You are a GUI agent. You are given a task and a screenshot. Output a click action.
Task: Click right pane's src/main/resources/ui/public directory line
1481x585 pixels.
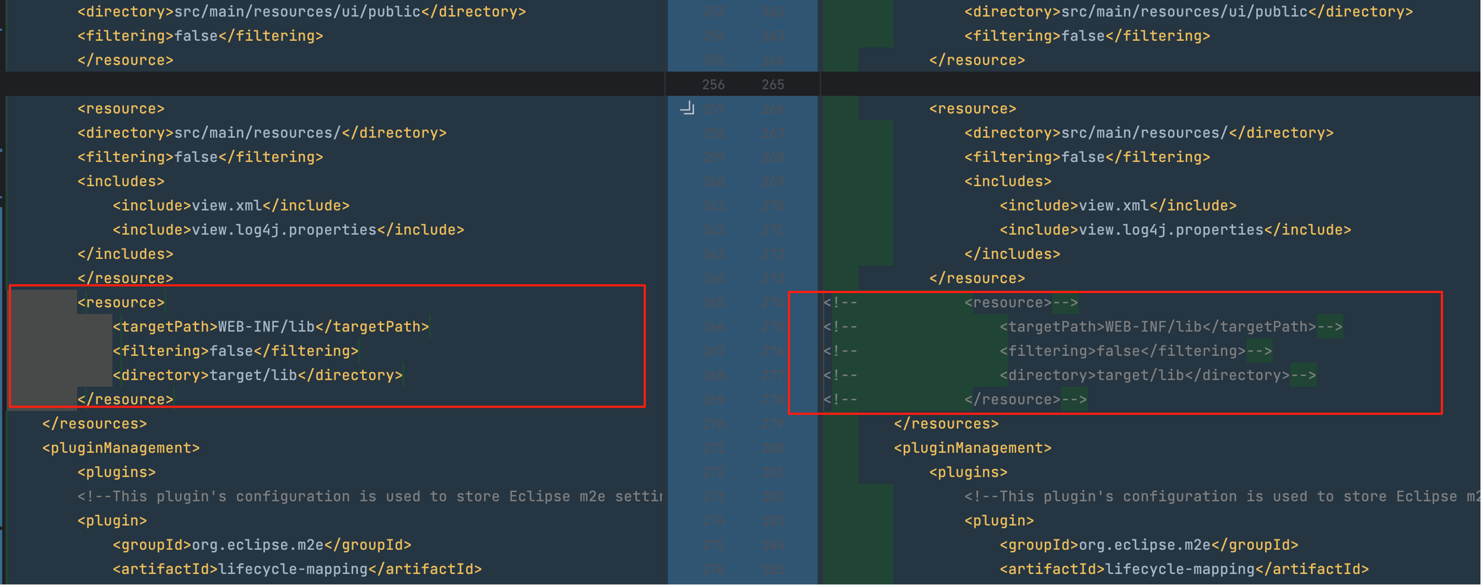point(1188,12)
